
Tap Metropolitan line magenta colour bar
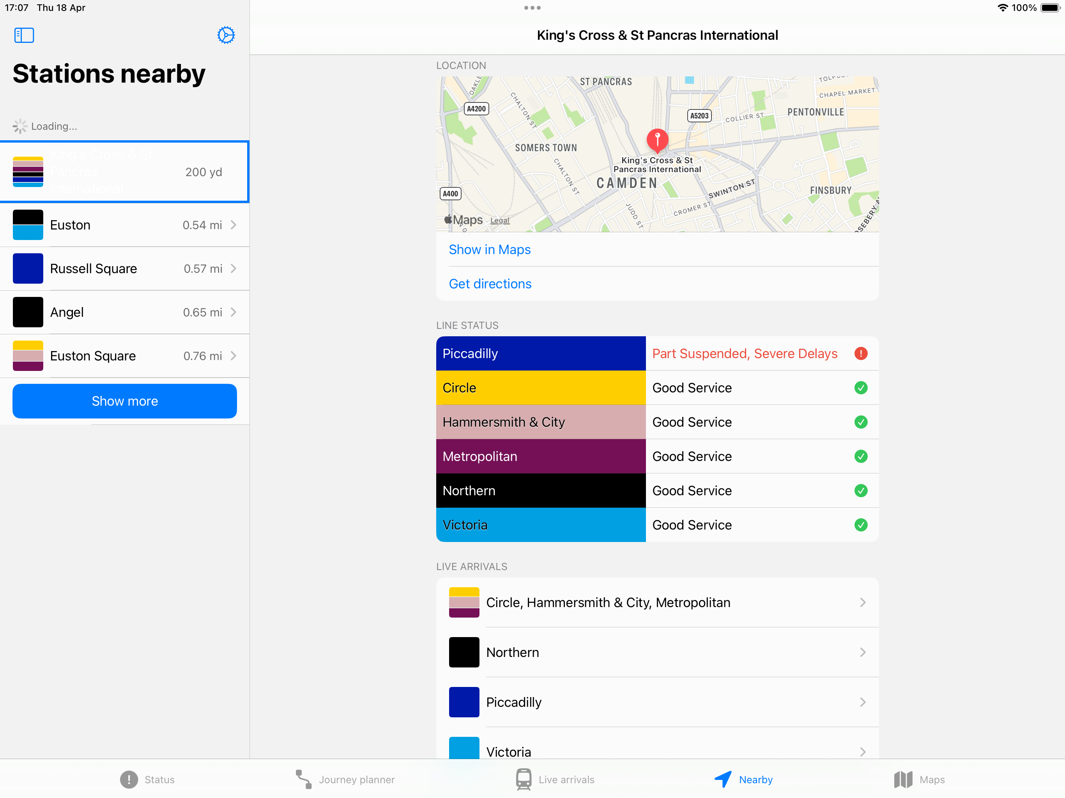pyautogui.click(x=541, y=456)
